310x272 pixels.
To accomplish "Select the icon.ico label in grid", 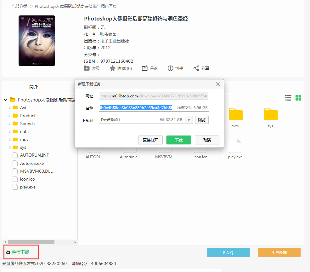I will (x=200, y=157).
